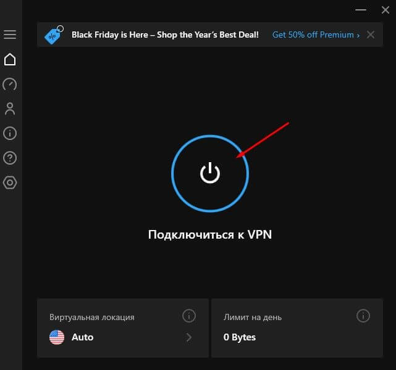The width and height of the screenshot is (396, 370).
Task: Click the 0 Bytes daily limit value
Action: point(240,337)
